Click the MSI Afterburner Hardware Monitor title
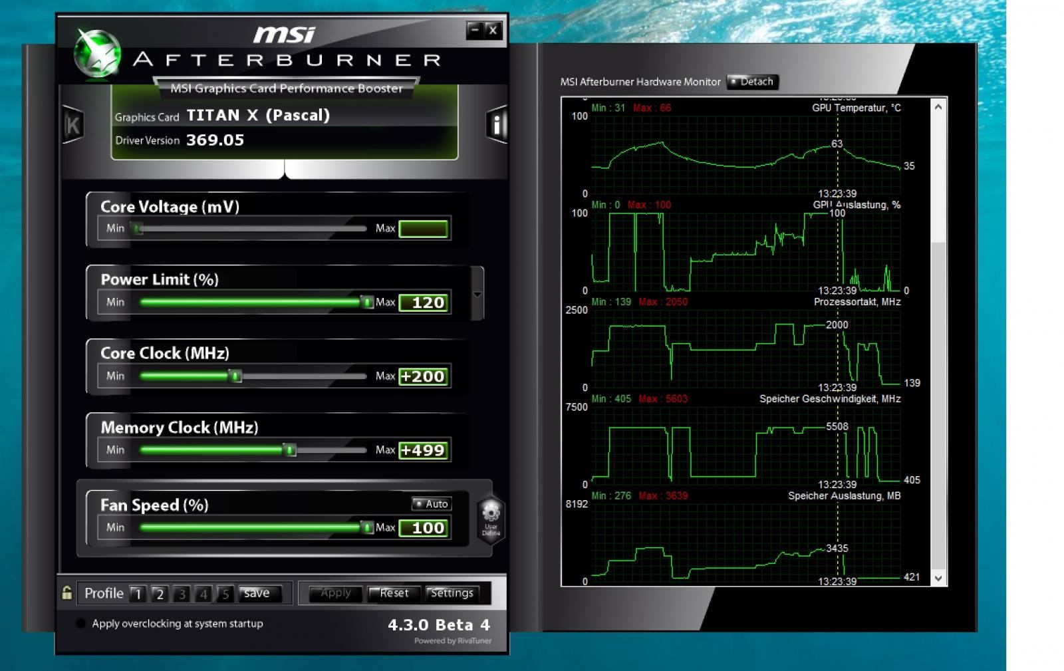Image resolution: width=1064 pixels, height=671 pixels. (x=640, y=82)
